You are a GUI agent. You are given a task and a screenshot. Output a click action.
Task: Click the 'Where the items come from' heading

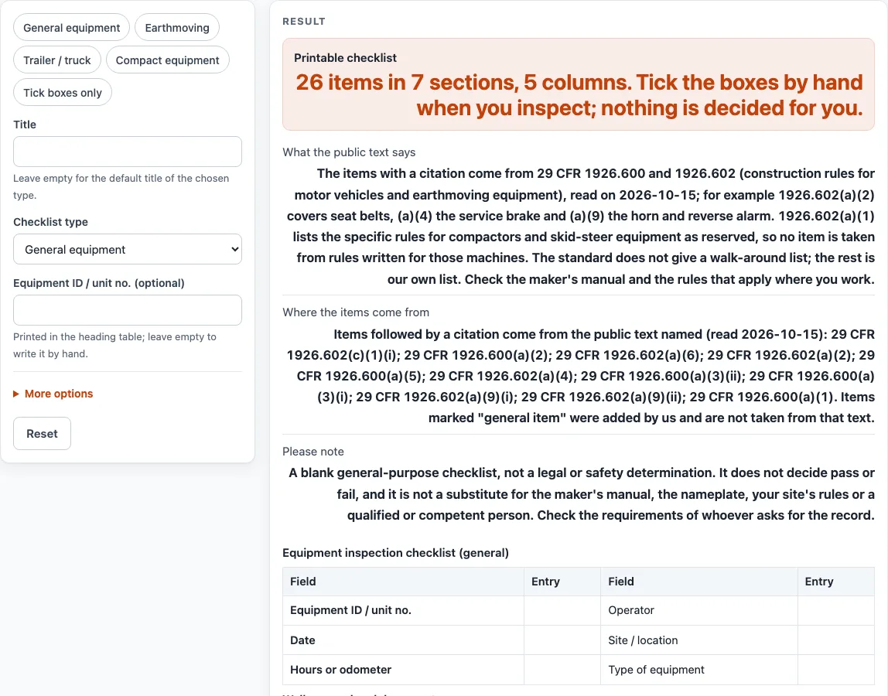(x=356, y=312)
